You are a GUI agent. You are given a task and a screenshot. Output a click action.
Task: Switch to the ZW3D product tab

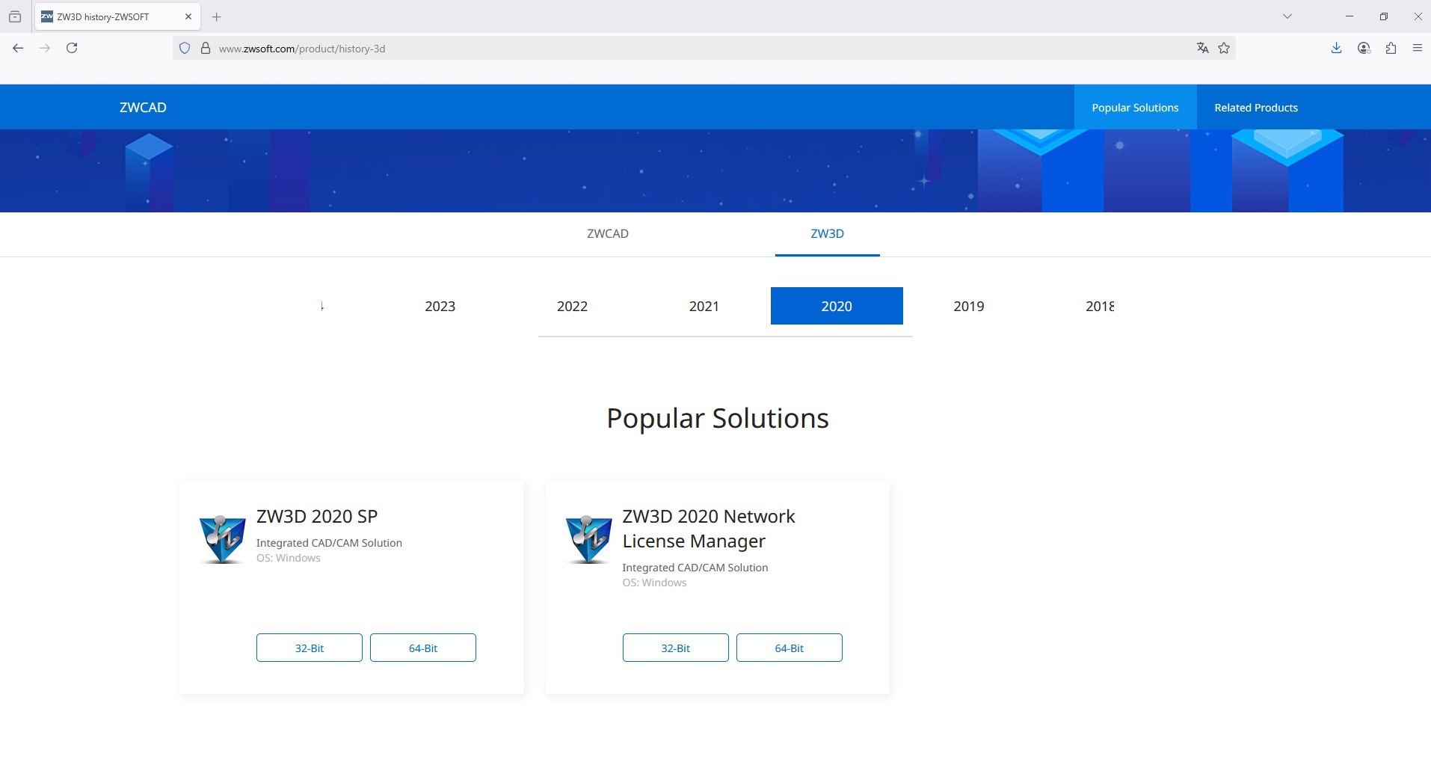click(x=828, y=233)
